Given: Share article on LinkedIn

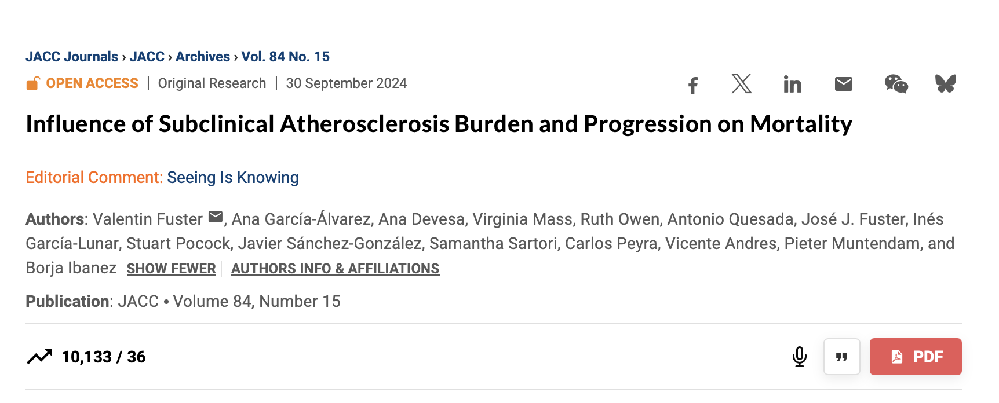Looking at the screenshot, I should 792,85.
